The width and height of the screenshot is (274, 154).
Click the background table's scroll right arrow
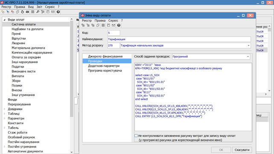(x=266, y=94)
